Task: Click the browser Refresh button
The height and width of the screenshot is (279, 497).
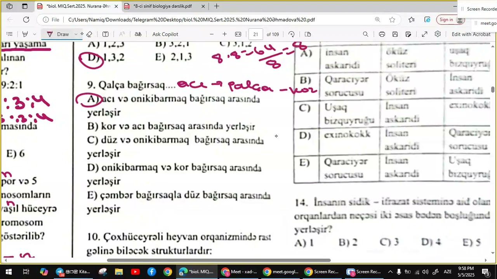Action: (x=26, y=20)
